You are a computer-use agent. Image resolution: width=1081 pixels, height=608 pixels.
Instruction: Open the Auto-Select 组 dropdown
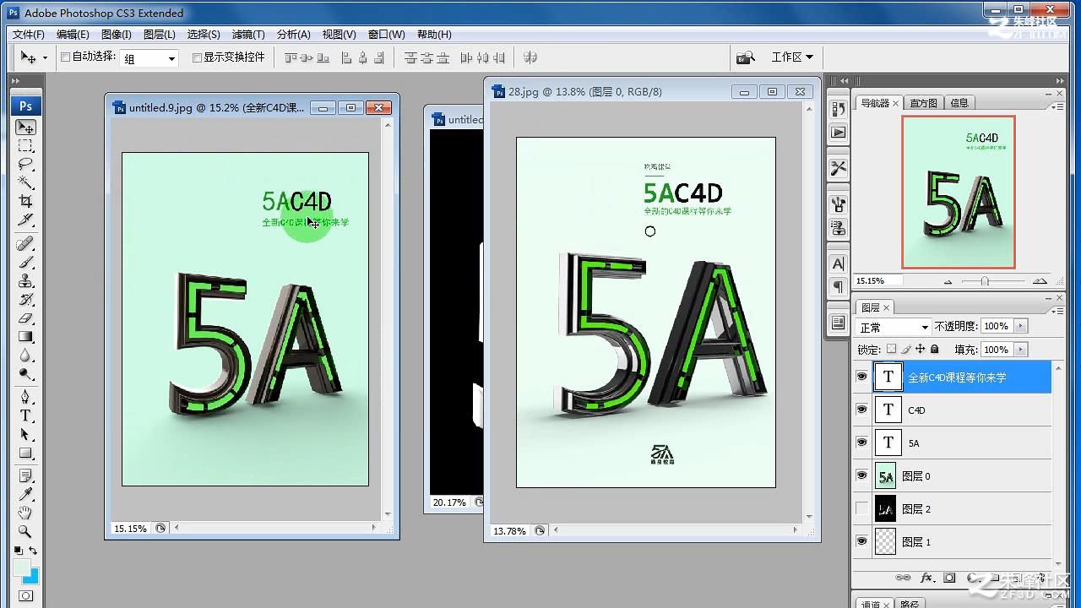tap(149, 58)
